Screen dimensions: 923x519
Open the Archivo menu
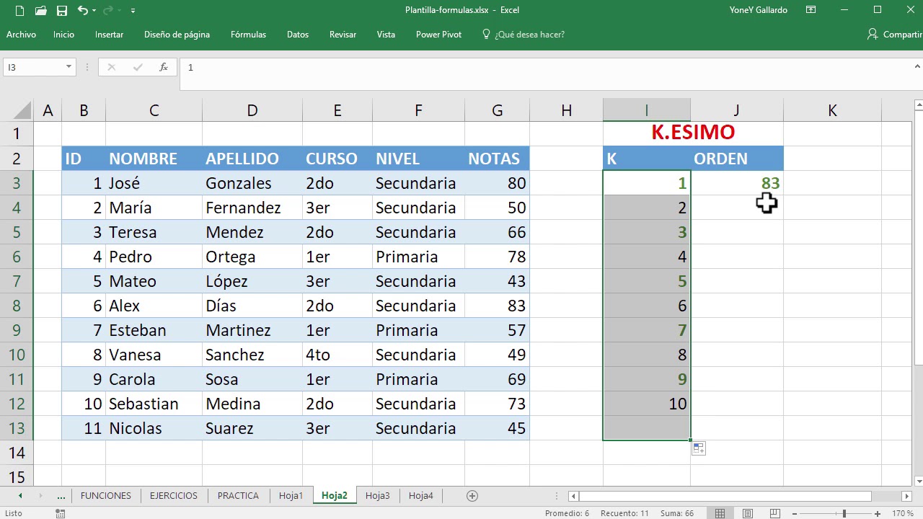[21, 34]
